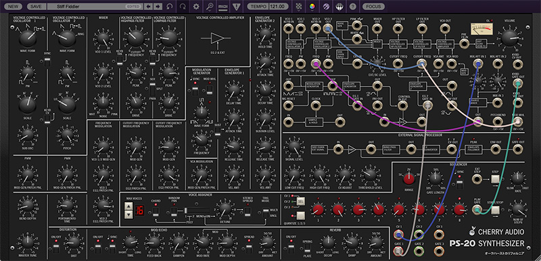Click the MONO-UNI horizontal slider

pos(197,210)
